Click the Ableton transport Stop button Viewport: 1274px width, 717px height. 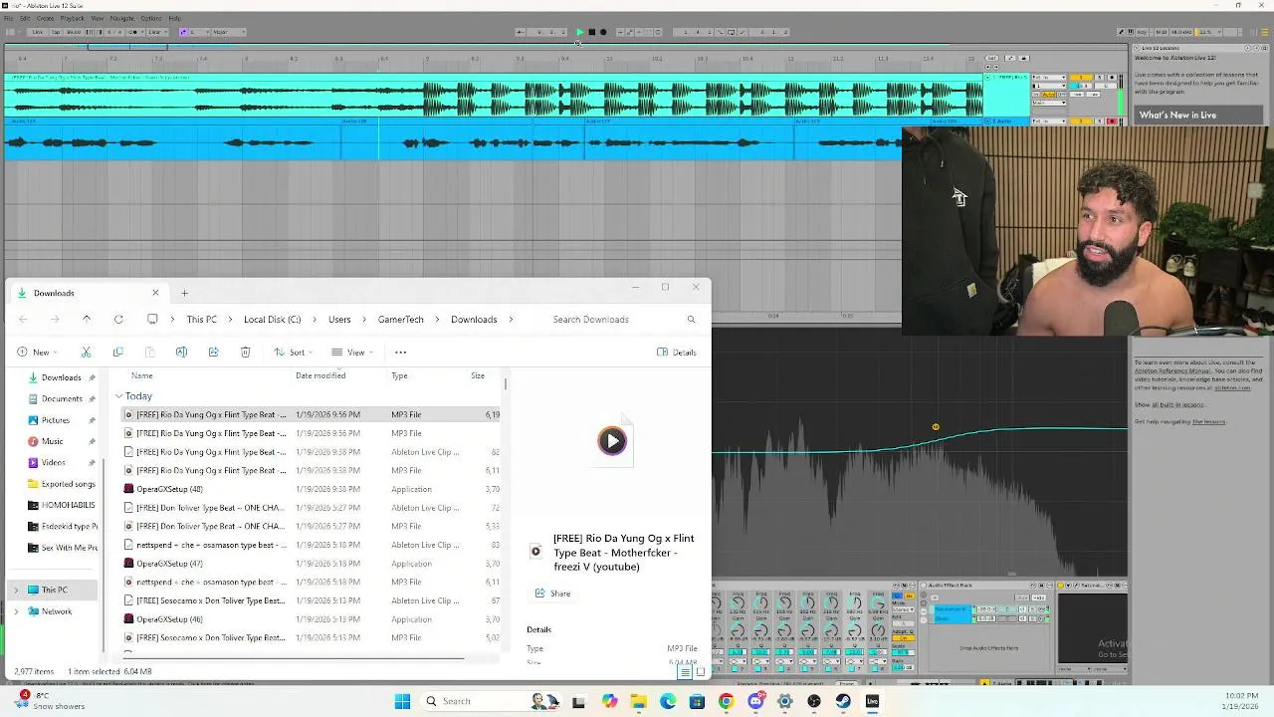pos(591,32)
